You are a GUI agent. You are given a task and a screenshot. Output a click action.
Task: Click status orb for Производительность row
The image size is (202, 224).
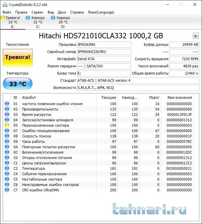[x=7, y=109]
